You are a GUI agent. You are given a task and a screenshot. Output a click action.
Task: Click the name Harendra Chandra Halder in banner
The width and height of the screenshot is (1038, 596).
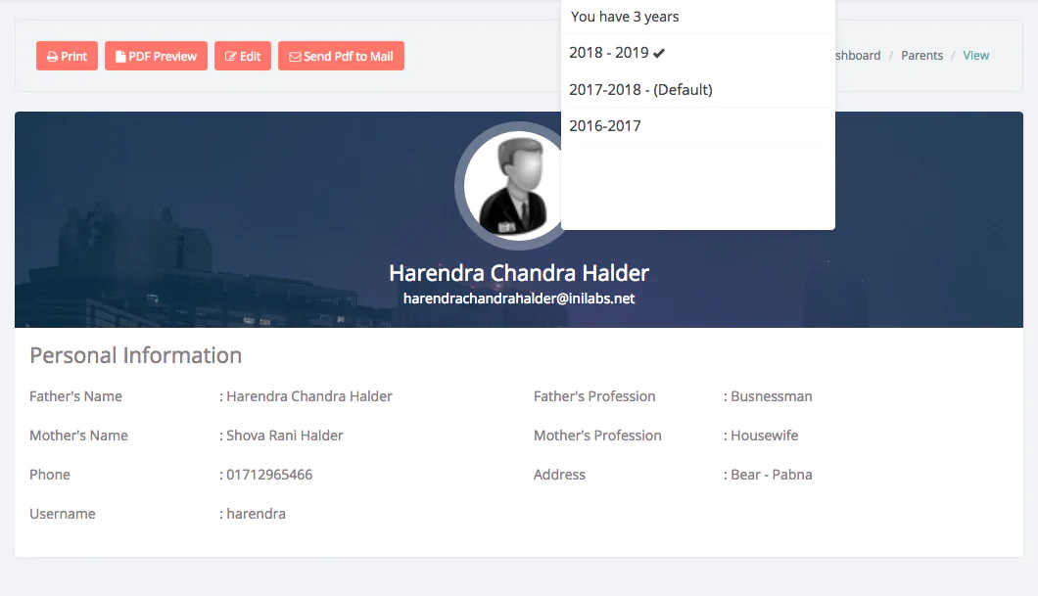click(x=519, y=272)
